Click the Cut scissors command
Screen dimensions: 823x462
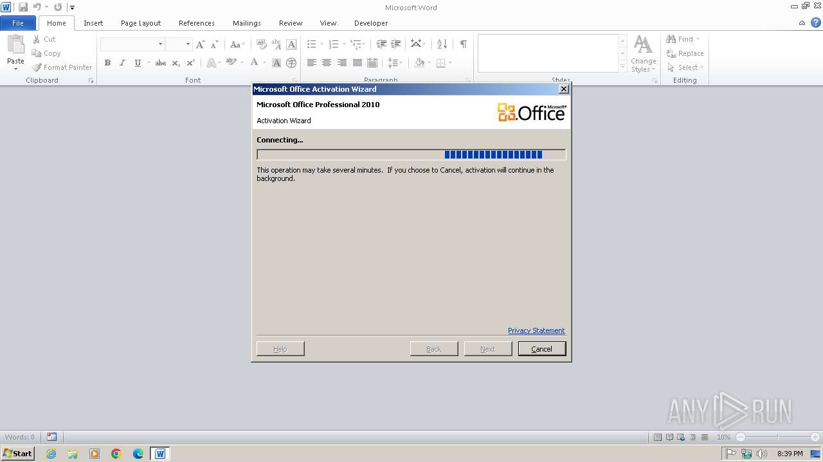[44, 39]
